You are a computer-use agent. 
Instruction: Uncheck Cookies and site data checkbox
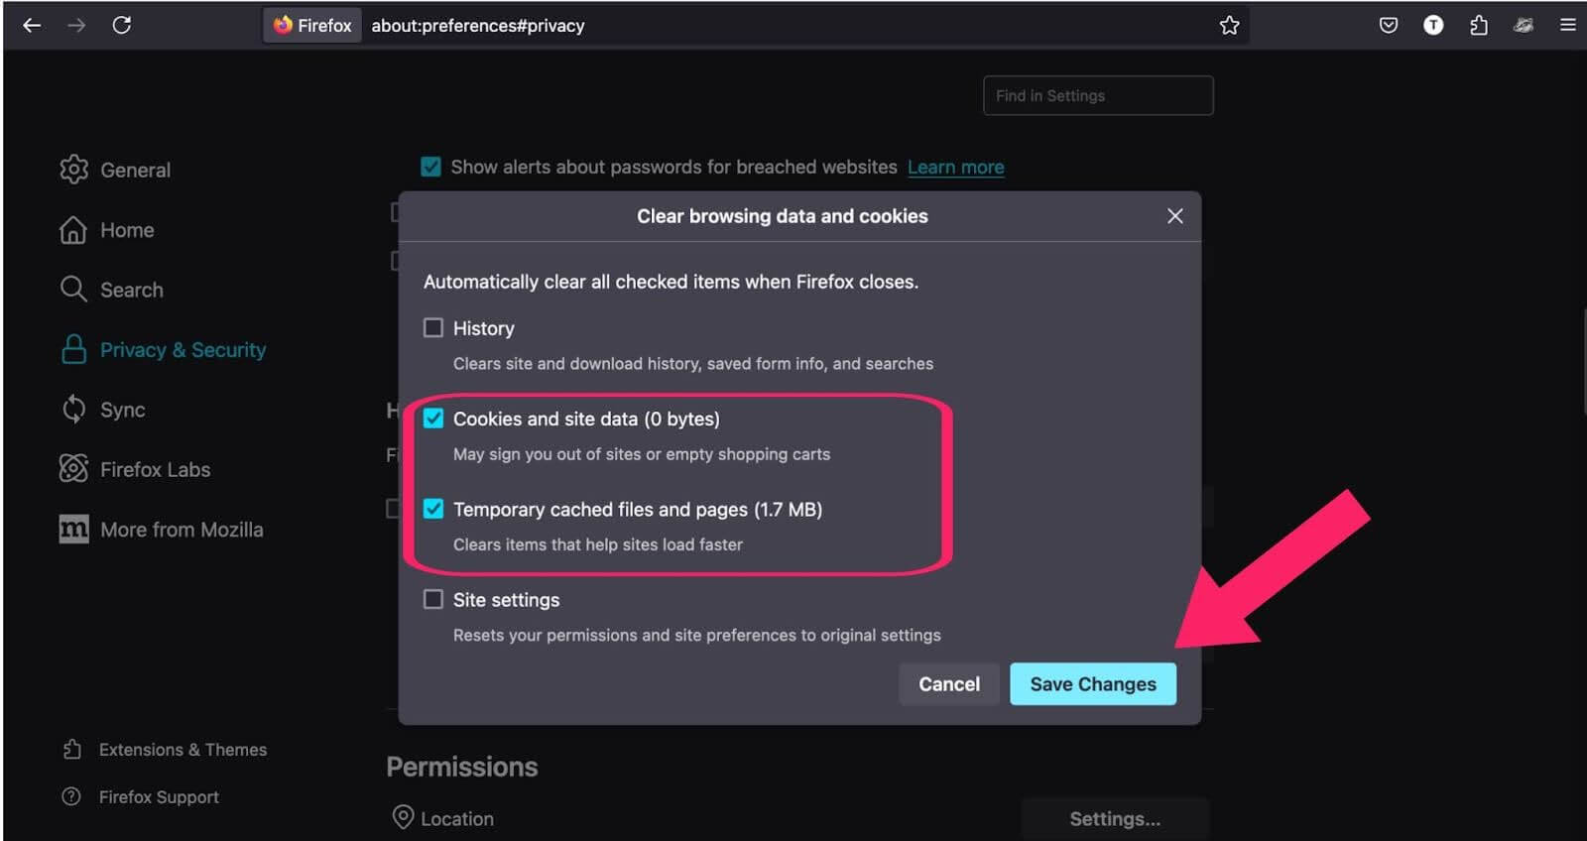pyautogui.click(x=433, y=419)
